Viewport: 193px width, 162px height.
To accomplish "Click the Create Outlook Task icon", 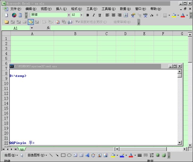I will tap(58, 22).
